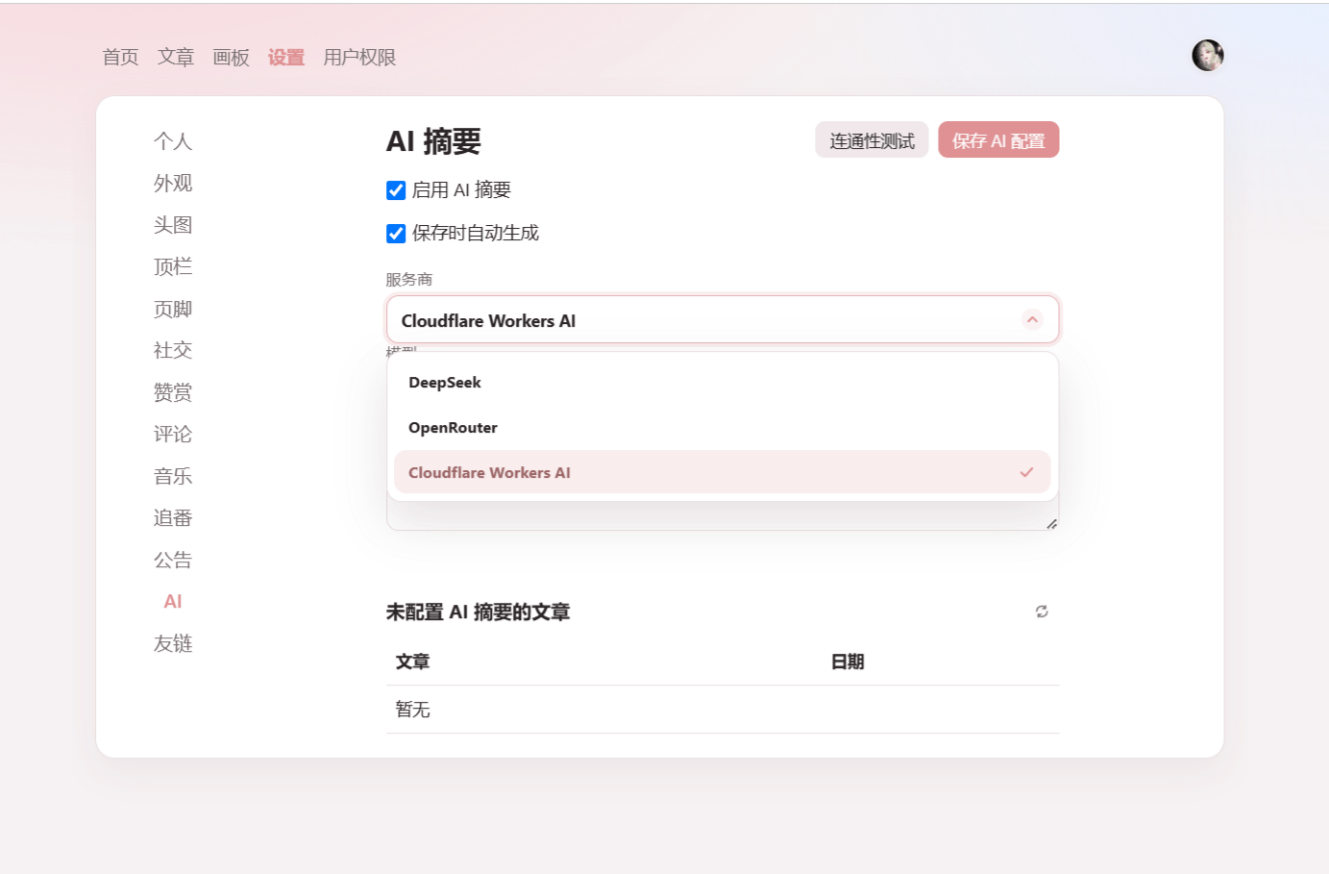1329x874 pixels.
Task: Click the 保存 AI 配置 button
Action: click(998, 140)
